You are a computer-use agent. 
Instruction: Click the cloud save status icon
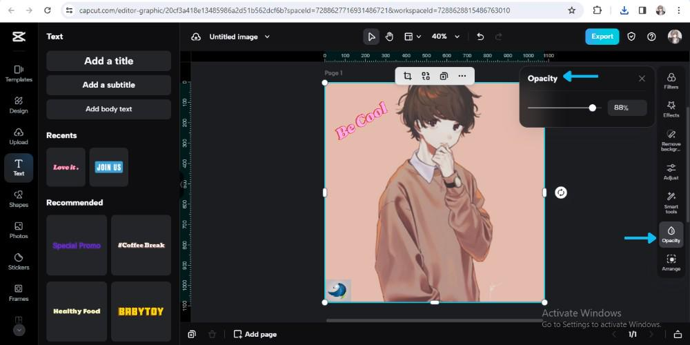pyautogui.click(x=196, y=37)
